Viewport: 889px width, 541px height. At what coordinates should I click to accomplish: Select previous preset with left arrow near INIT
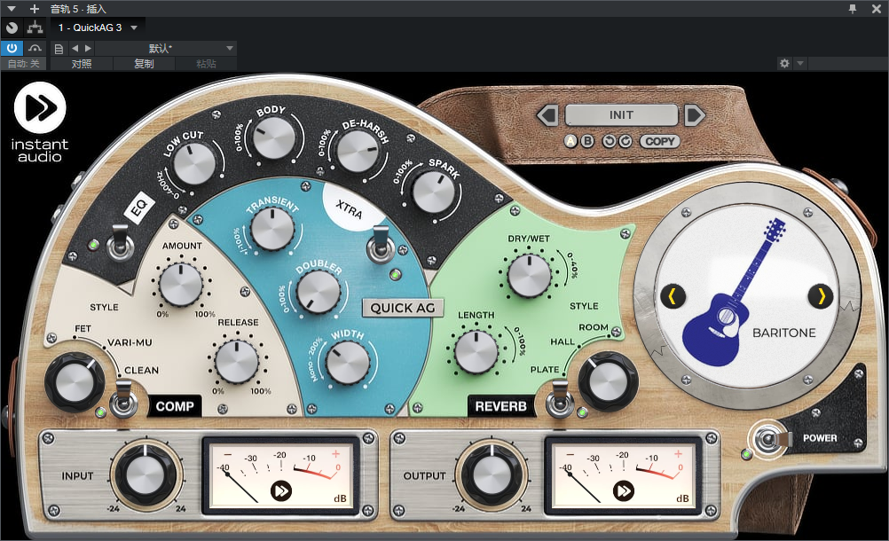pyautogui.click(x=547, y=115)
